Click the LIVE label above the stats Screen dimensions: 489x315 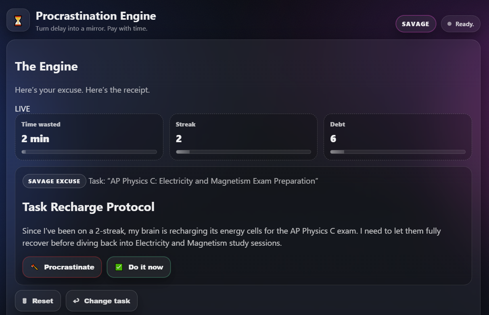[x=23, y=109]
